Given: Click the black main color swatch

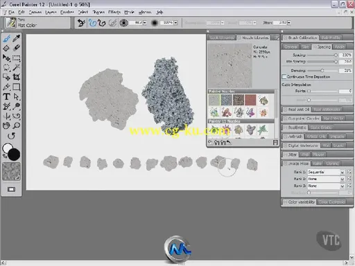Looking at the screenshot, I should tap(14, 154).
